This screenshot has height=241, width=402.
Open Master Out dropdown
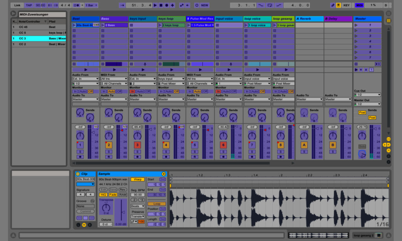[x=367, y=104]
